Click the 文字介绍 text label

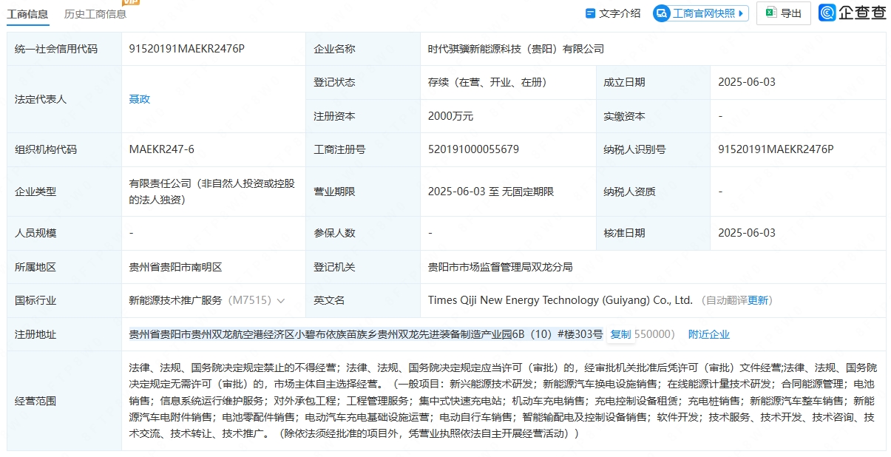click(x=620, y=13)
